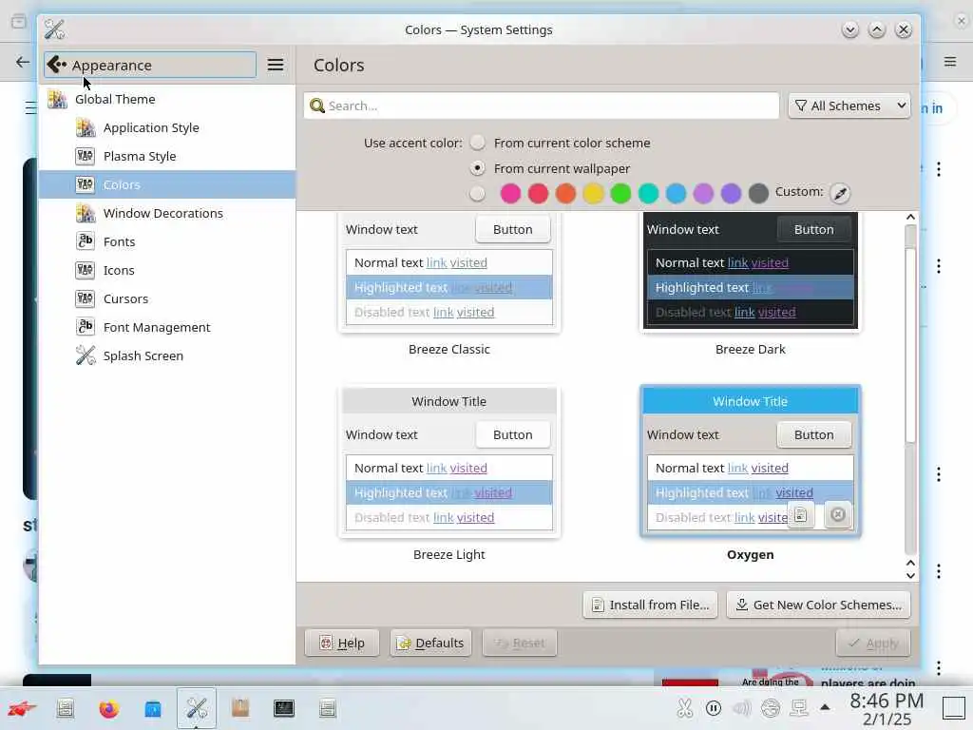Open the custom color picker
This screenshot has width=973, height=730.
tap(840, 193)
